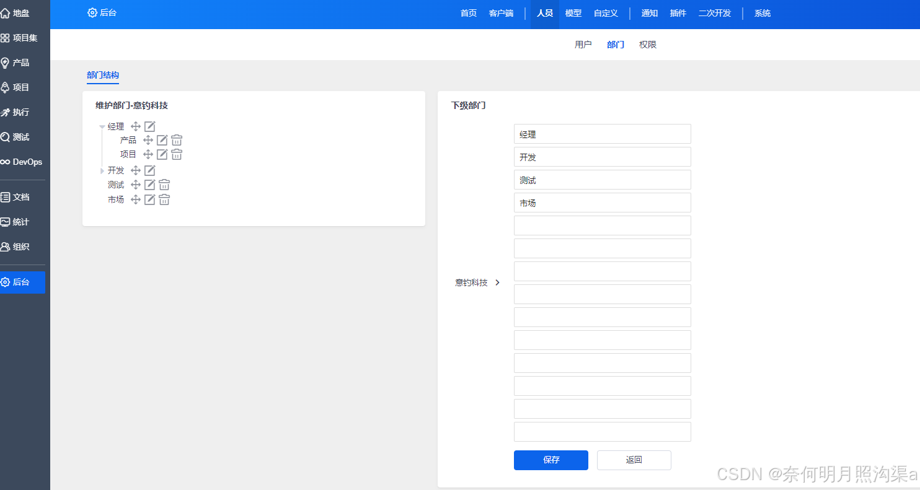The height and width of the screenshot is (490, 920).
Task: Click the last empty input above 保存
Action: pyautogui.click(x=603, y=432)
